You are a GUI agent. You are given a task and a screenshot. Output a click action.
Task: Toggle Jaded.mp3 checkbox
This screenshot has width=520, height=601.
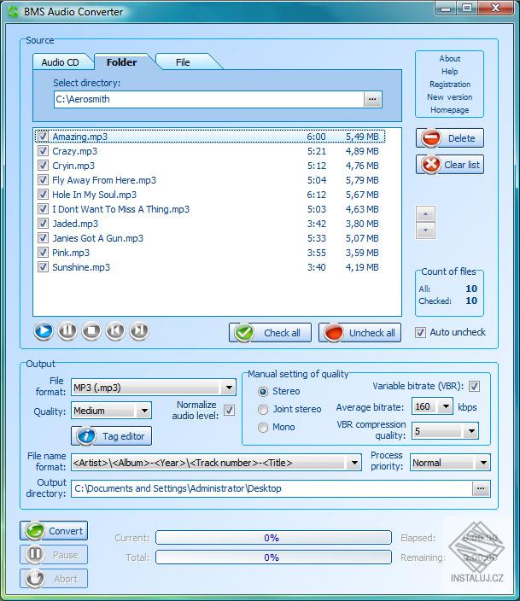(x=43, y=224)
